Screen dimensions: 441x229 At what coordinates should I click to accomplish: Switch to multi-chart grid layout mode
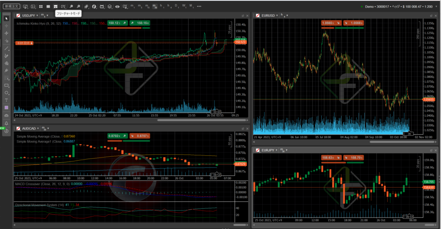[x=40, y=7]
